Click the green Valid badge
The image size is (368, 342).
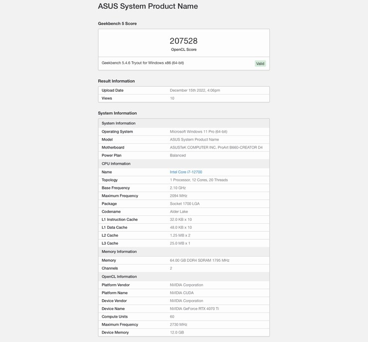(260, 64)
